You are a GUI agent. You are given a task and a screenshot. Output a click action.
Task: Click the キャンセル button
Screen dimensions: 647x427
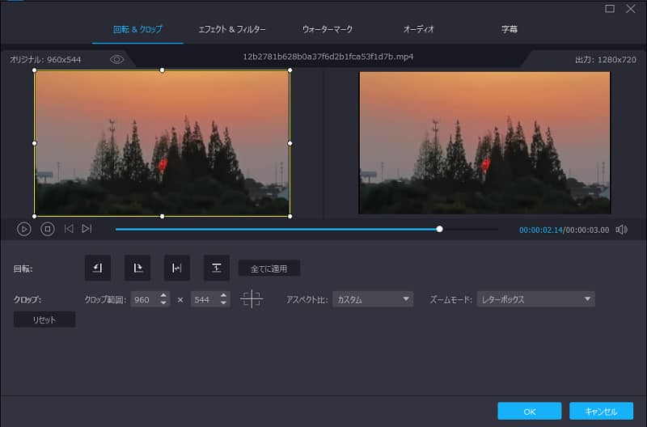click(x=601, y=412)
